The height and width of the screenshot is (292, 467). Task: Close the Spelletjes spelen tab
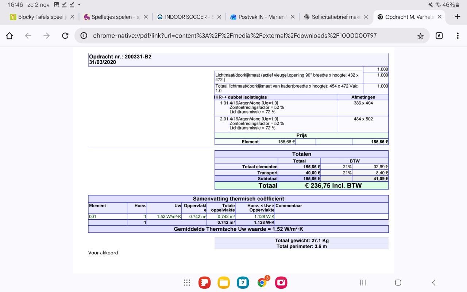pyautogui.click(x=146, y=17)
